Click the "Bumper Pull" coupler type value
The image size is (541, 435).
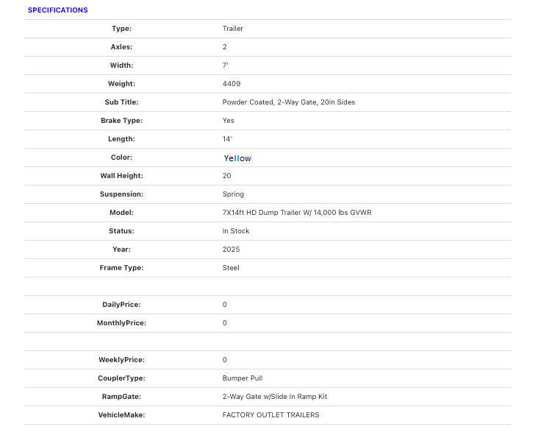coord(242,378)
